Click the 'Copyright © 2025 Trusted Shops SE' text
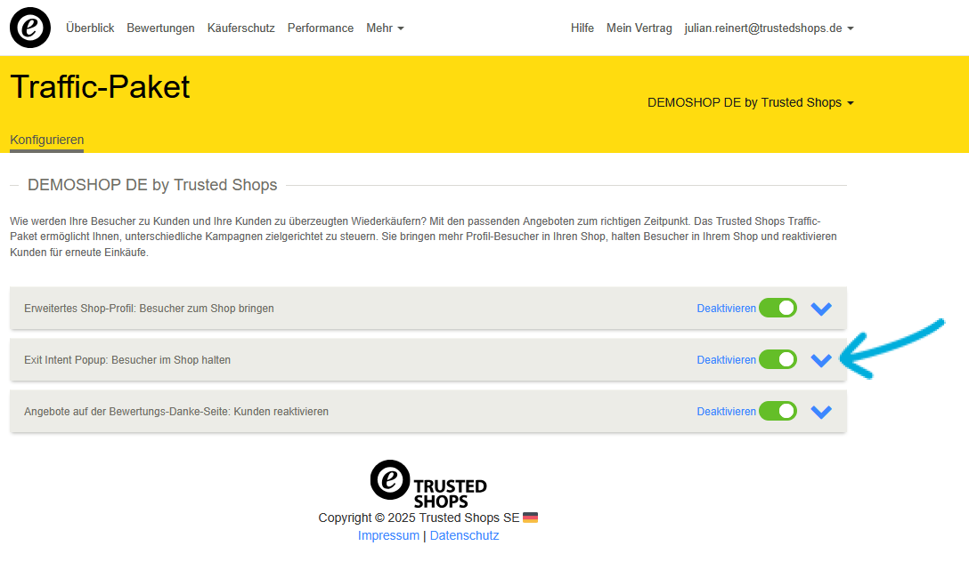This screenshot has width=969, height=562. pos(419,518)
